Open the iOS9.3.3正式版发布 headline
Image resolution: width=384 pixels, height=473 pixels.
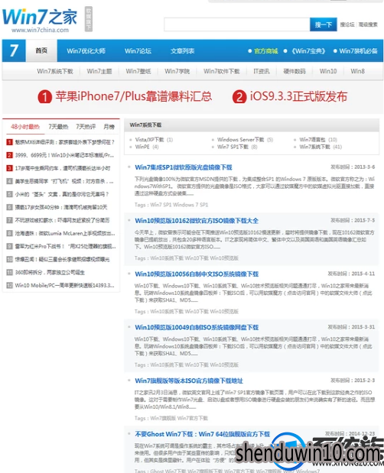pos(298,96)
